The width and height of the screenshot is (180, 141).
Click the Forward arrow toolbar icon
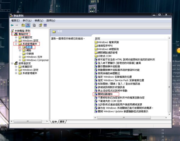[x=17, y=25]
